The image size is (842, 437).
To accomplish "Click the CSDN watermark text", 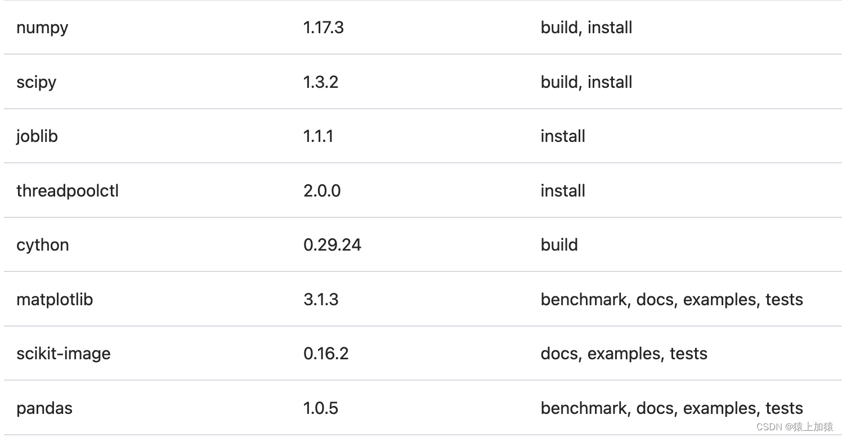I will click(795, 426).
